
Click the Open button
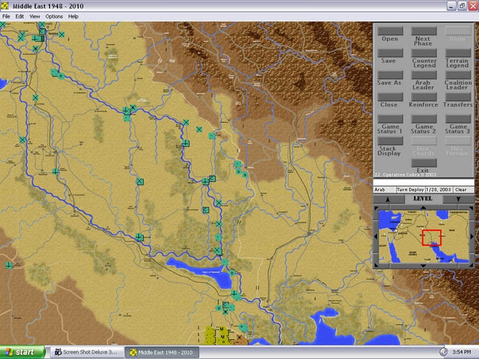[x=390, y=31]
